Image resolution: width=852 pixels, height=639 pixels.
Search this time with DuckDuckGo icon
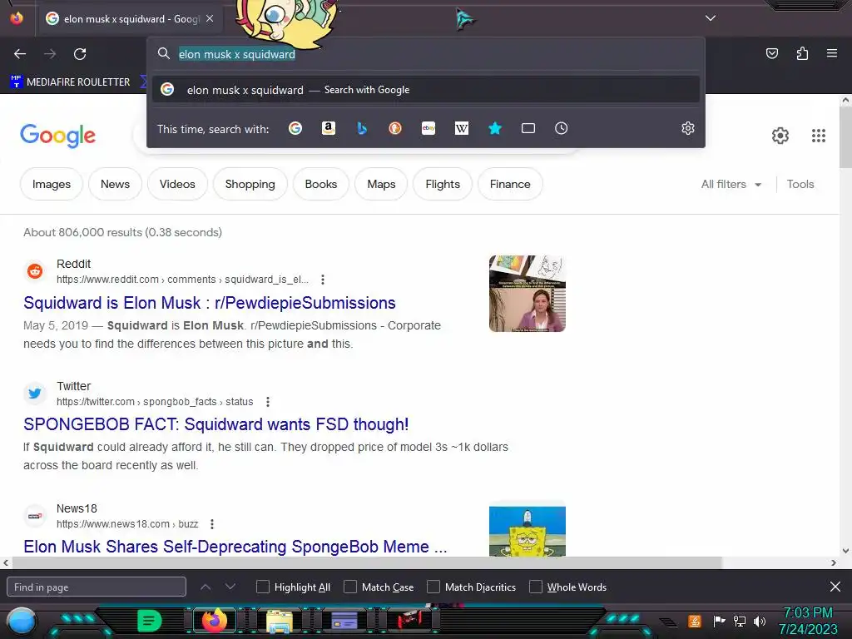pos(395,128)
